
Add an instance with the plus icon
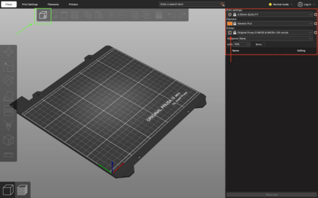[x=112, y=15]
